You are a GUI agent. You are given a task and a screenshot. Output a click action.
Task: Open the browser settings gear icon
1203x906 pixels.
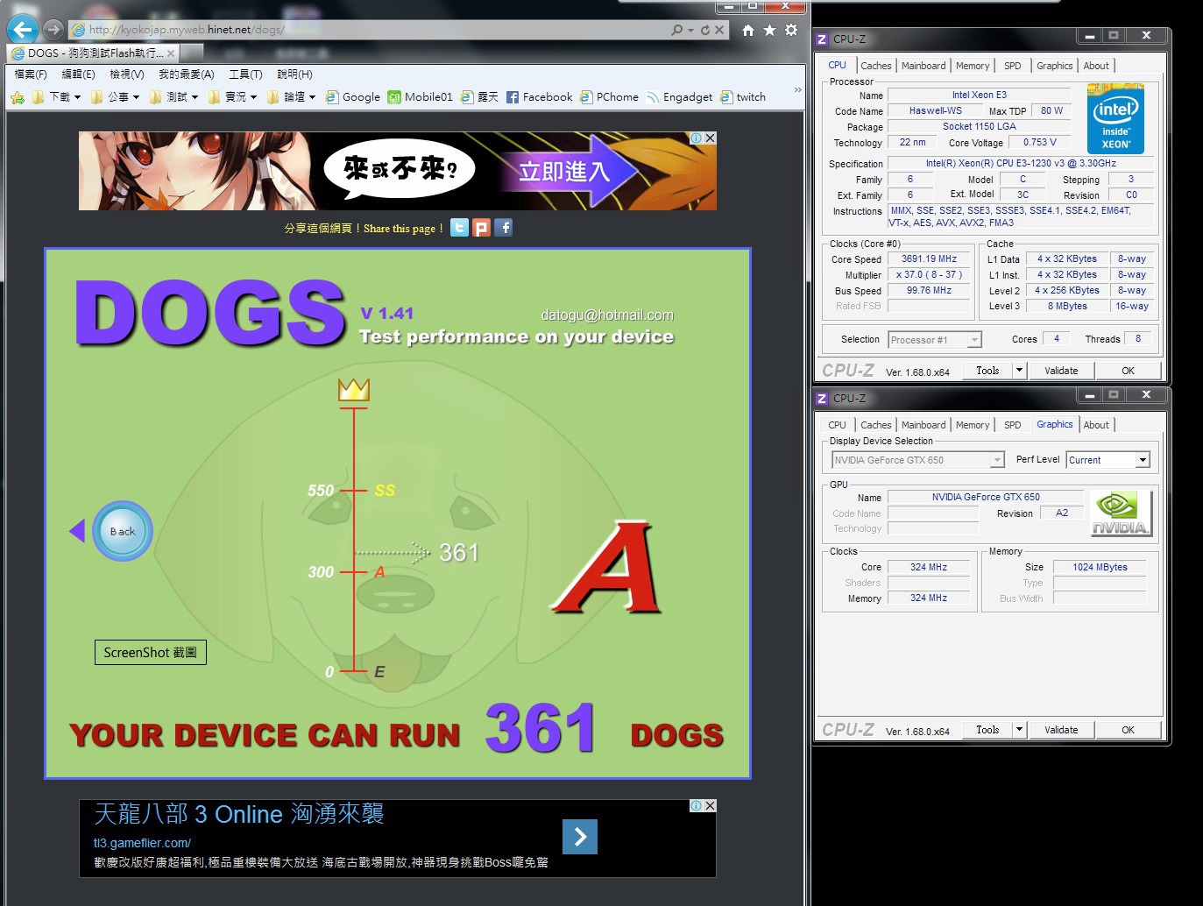791,30
